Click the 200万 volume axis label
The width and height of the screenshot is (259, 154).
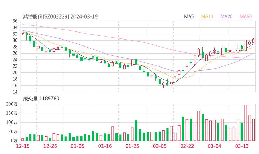(12, 104)
